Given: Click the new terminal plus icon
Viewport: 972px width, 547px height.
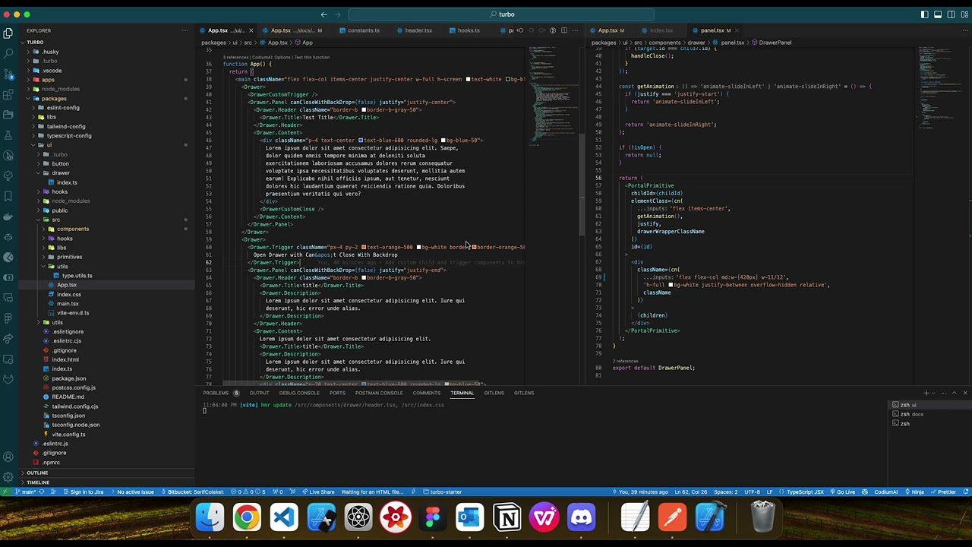Looking at the screenshot, I should point(926,393).
